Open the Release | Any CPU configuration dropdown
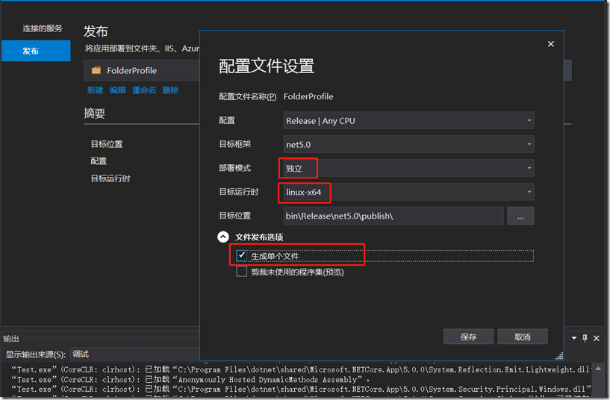 408,120
